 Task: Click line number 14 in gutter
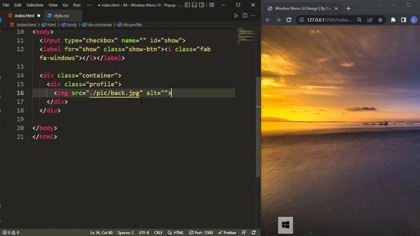[x=20, y=75]
